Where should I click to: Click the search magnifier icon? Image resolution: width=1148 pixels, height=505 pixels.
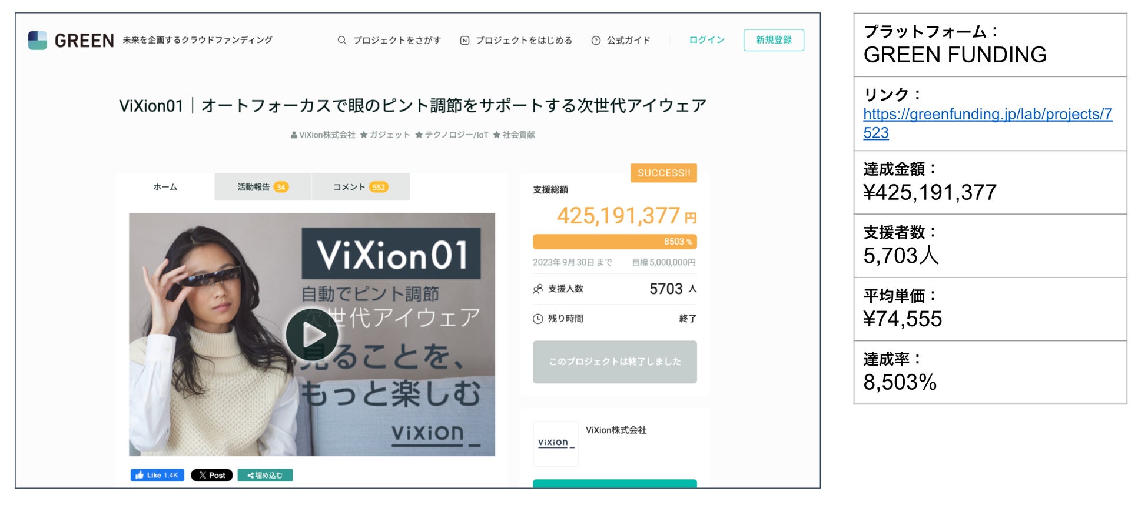click(341, 40)
